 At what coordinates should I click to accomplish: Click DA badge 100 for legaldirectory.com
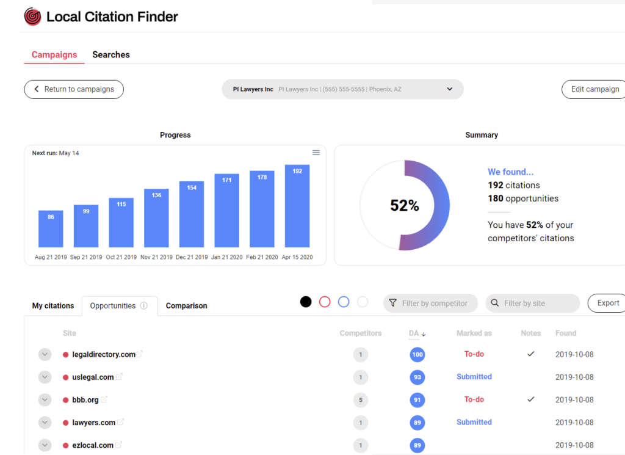(x=417, y=354)
